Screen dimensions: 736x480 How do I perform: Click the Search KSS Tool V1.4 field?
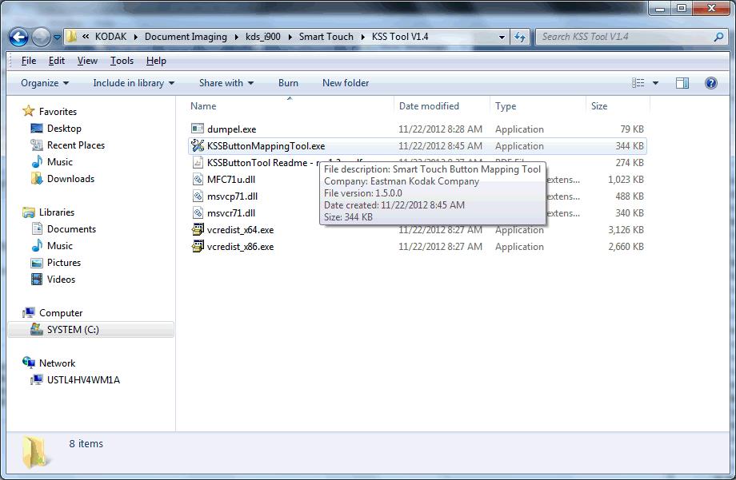624,37
